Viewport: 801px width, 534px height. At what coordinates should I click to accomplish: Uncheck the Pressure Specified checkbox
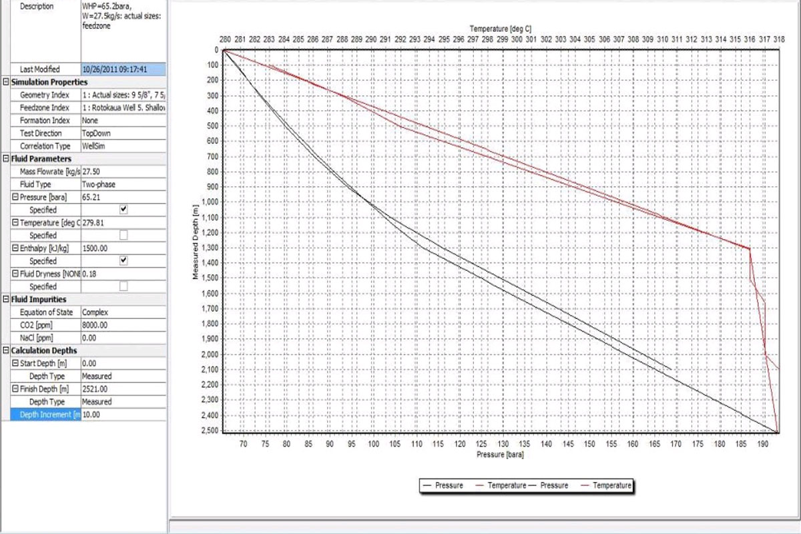(123, 210)
